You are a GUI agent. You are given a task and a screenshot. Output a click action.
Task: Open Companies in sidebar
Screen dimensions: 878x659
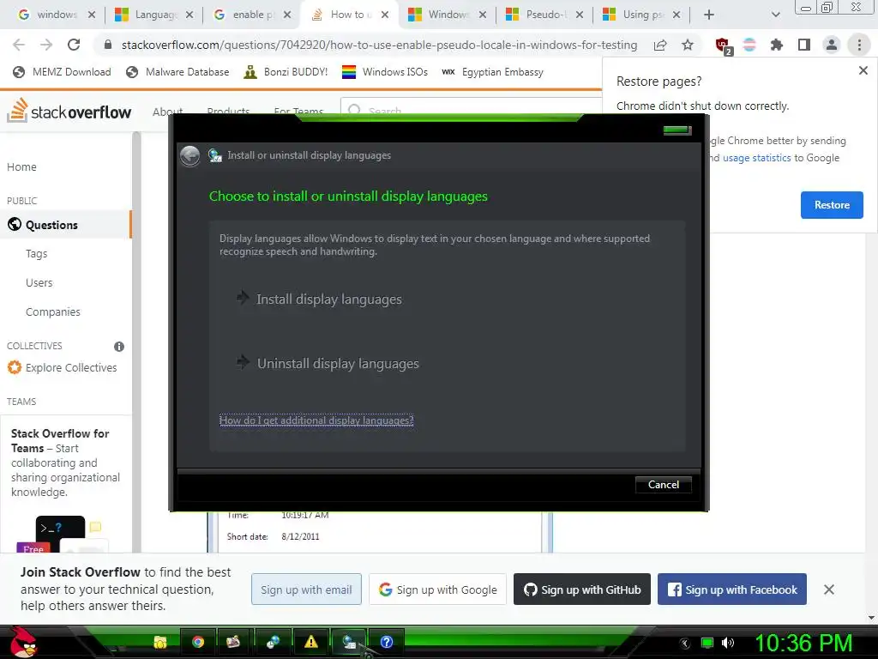tap(53, 312)
